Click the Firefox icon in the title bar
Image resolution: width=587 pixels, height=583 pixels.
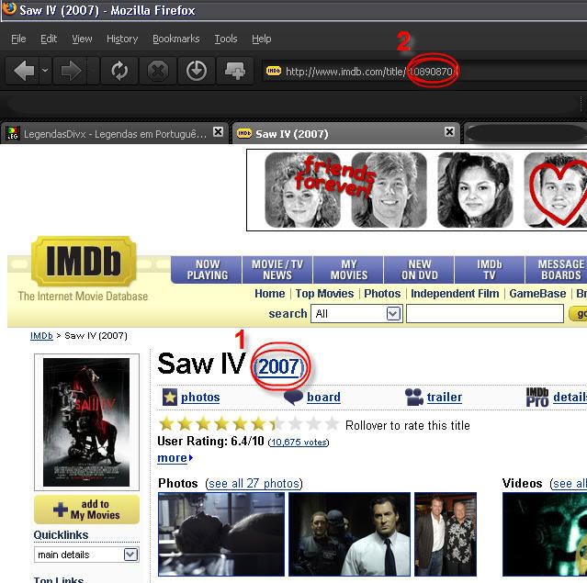(9, 8)
